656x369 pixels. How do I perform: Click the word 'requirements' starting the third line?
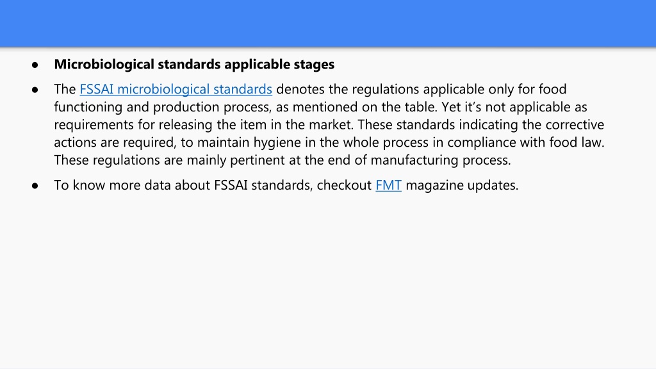94,125
